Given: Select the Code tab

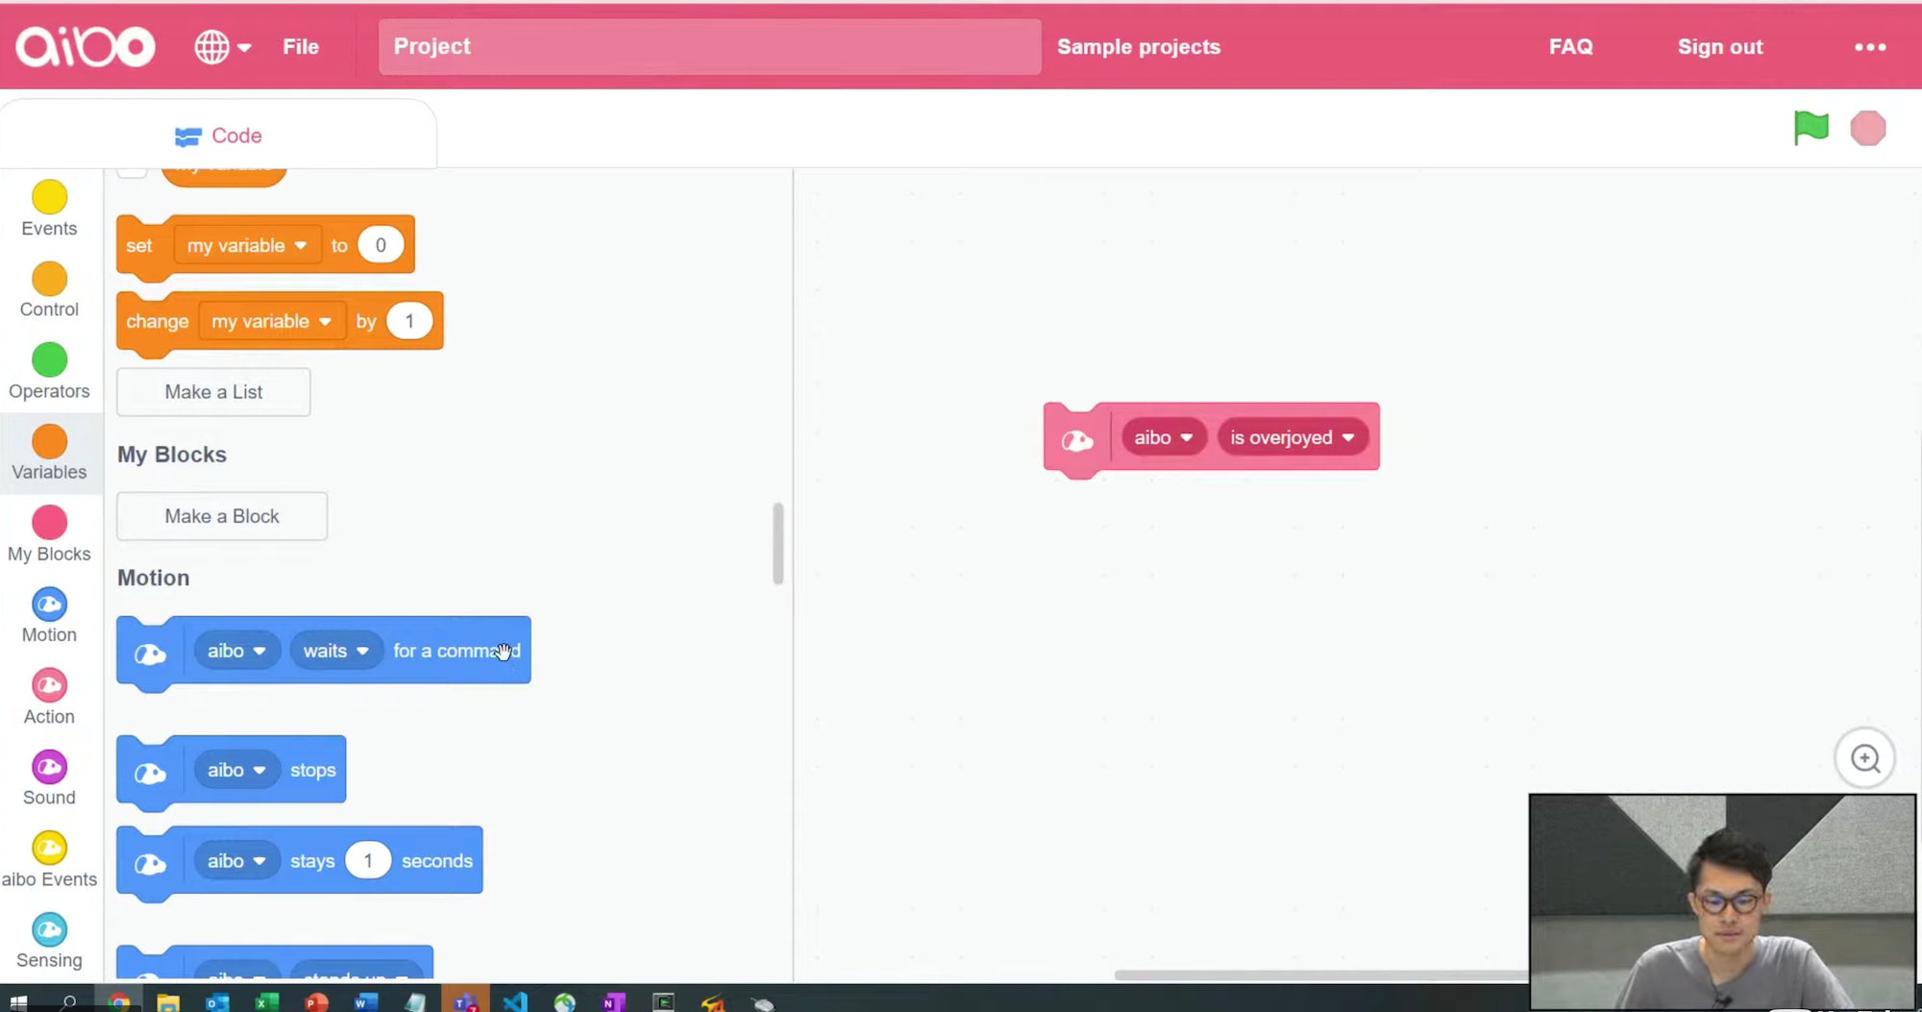Looking at the screenshot, I should click(218, 136).
